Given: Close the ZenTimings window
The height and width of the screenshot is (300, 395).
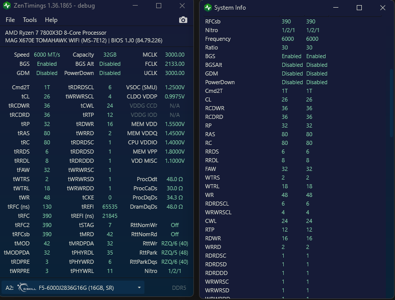Looking at the screenshot, I should pyautogui.click(x=182, y=6).
